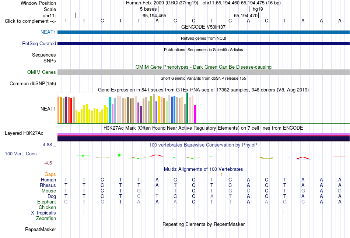Click the cyan GTEx expression bar
The height and width of the screenshot is (238, 350).
click(x=110, y=110)
